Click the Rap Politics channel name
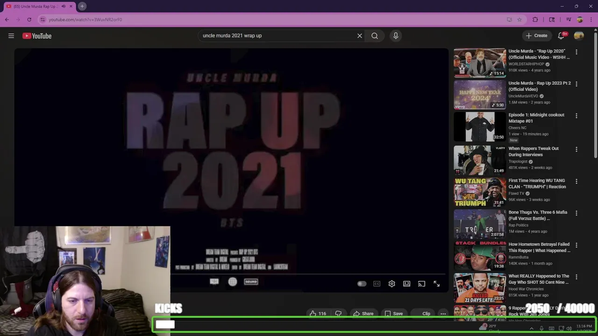Screen dimensions: 598x336 (518, 225)
